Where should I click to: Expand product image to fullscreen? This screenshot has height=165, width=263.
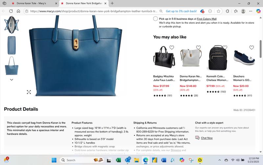point(29,92)
